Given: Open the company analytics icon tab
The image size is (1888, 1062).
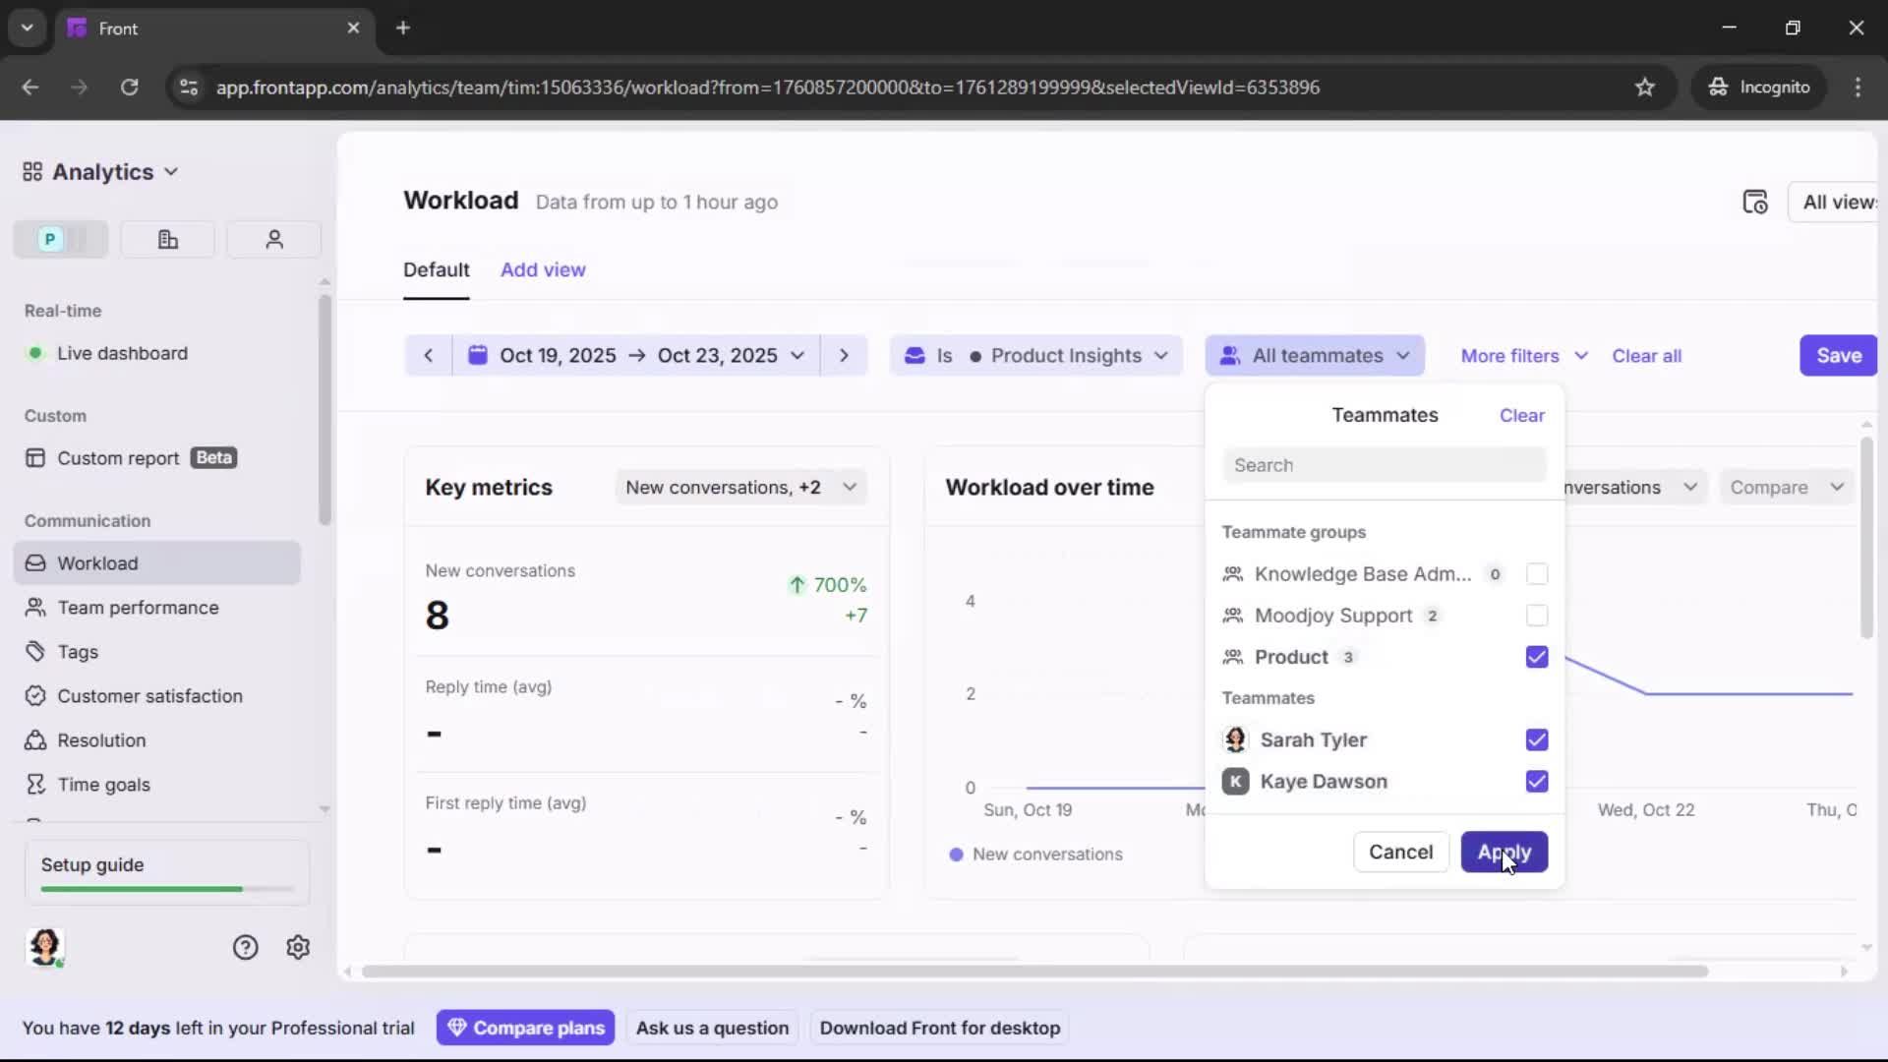Looking at the screenshot, I should 167,239.
